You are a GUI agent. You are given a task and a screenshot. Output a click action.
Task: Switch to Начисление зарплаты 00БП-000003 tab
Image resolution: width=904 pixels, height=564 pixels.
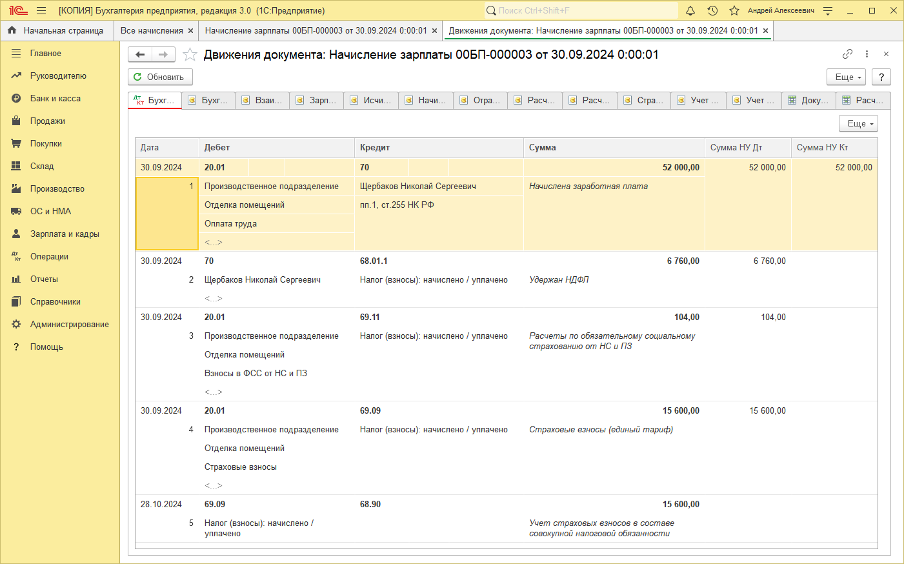point(316,30)
